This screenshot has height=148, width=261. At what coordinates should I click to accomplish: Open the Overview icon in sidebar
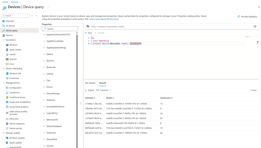tap(3, 21)
